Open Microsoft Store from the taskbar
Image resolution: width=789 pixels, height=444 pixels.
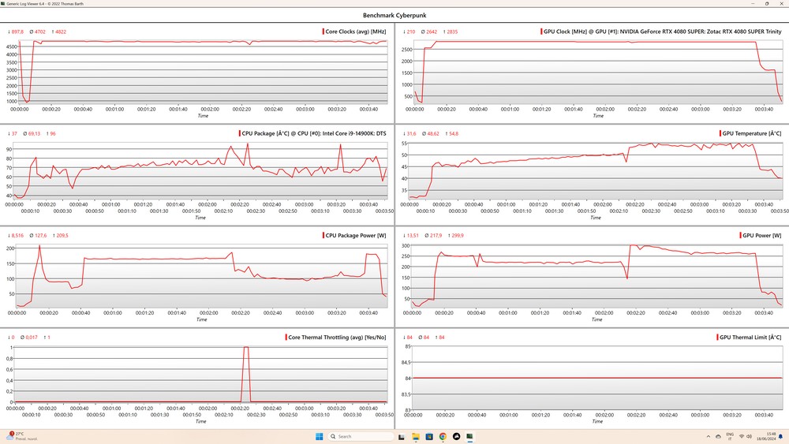coord(429,436)
